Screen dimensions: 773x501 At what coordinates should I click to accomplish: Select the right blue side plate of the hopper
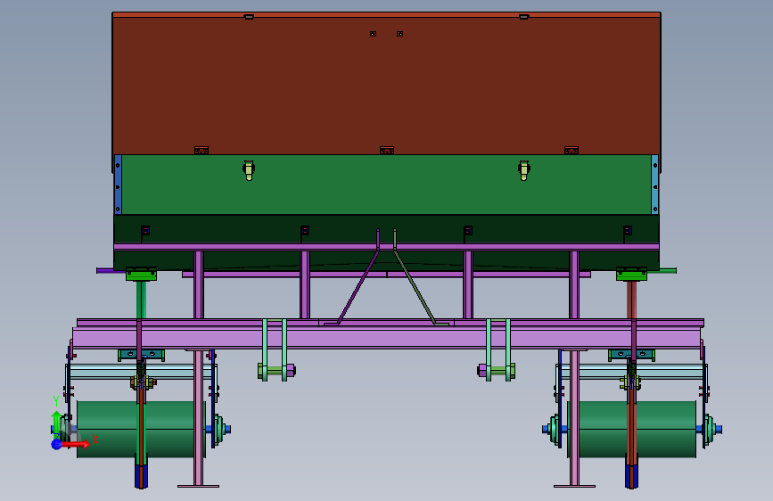[x=654, y=185]
